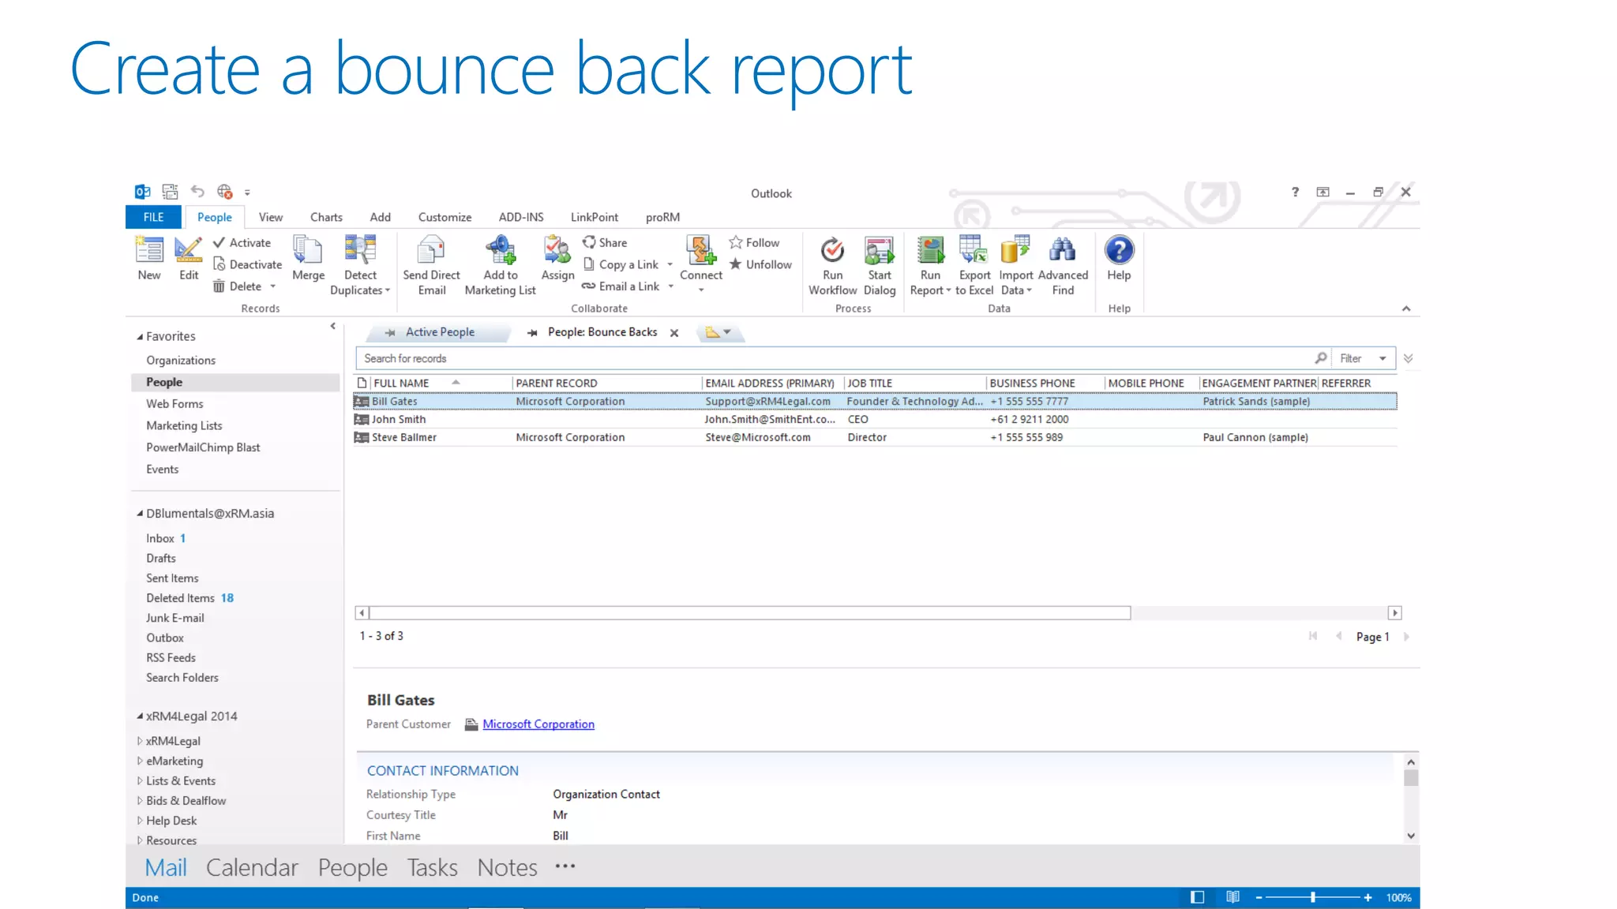Select the People: Bounce Backs view tab
1617x909 pixels.
[602, 332]
